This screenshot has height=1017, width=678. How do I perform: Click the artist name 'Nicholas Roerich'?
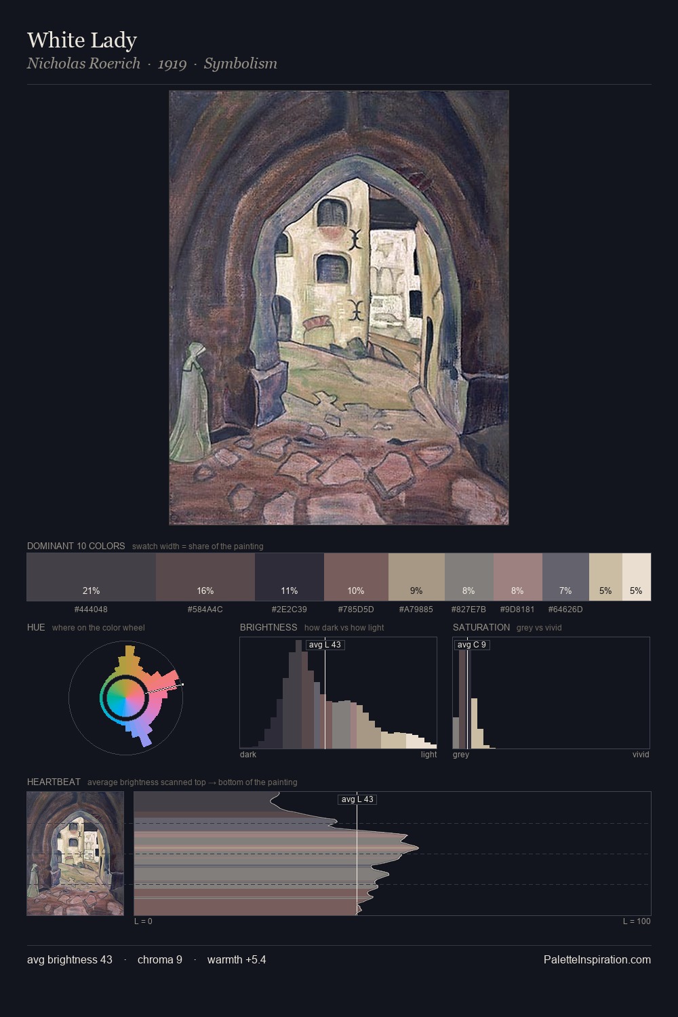click(83, 63)
